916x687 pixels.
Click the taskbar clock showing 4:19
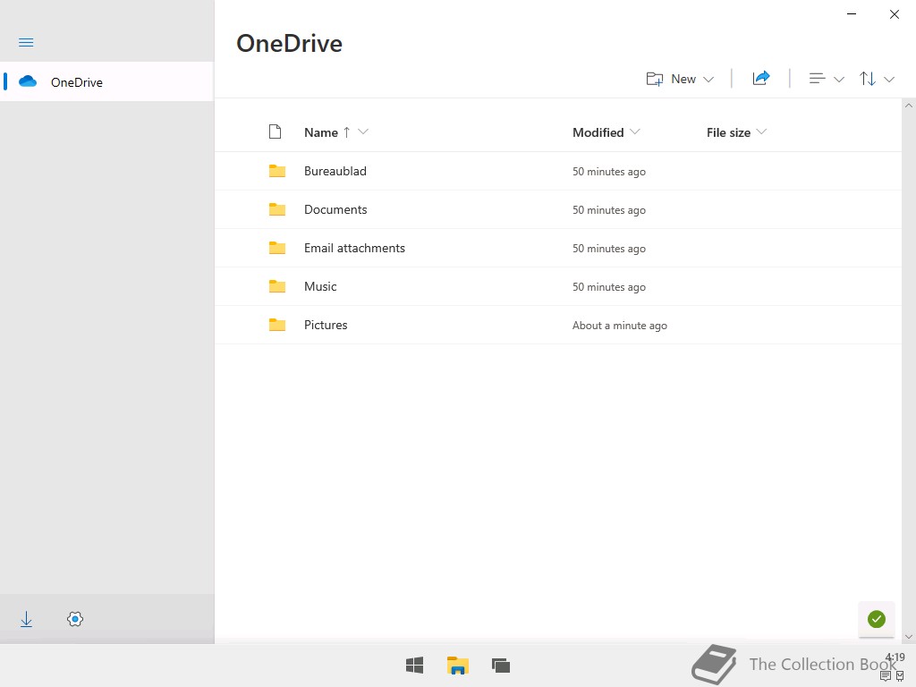click(895, 657)
